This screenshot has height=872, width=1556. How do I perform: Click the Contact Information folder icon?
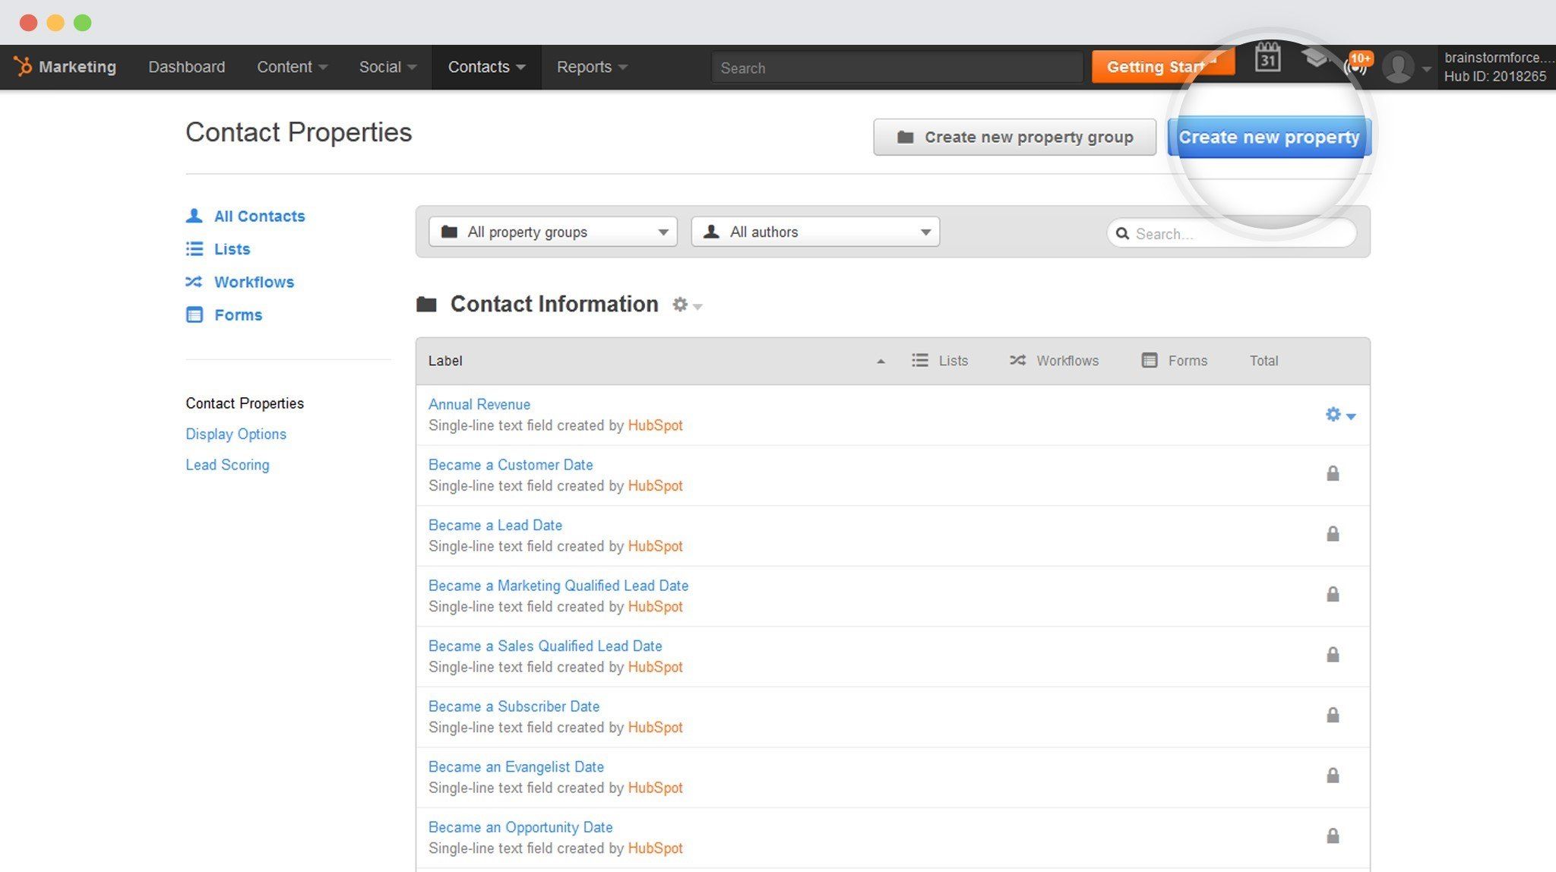point(426,305)
